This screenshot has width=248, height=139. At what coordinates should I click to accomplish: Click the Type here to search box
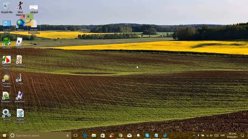point(40,136)
